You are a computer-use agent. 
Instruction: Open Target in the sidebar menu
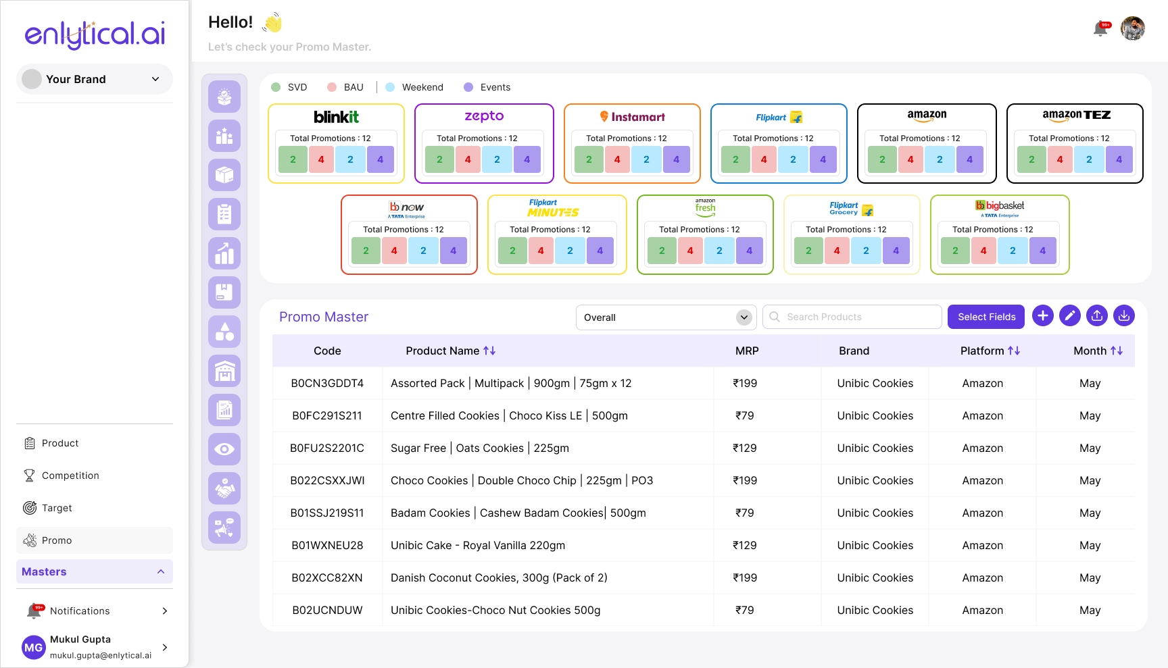[95, 508]
